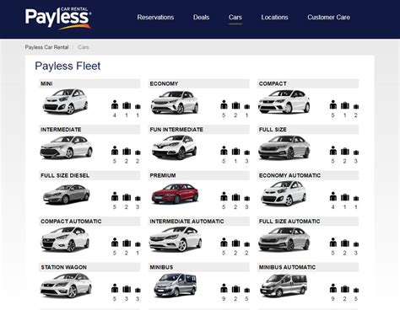400x310 pixels.
Task: Click the Economy passenger icon
Action: tap(224, 104)
